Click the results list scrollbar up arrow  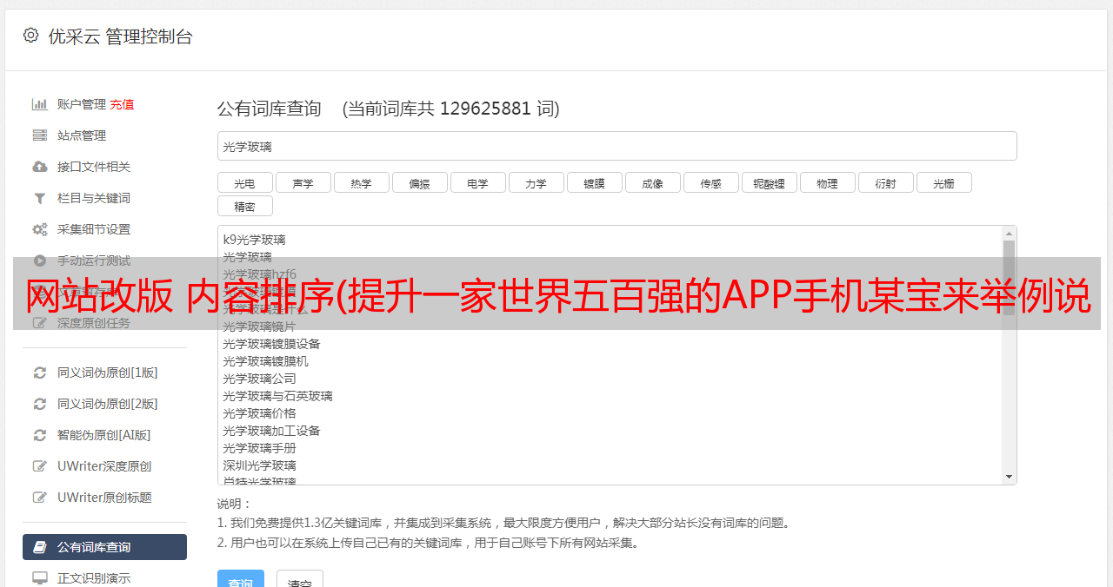pos(1009,234)
